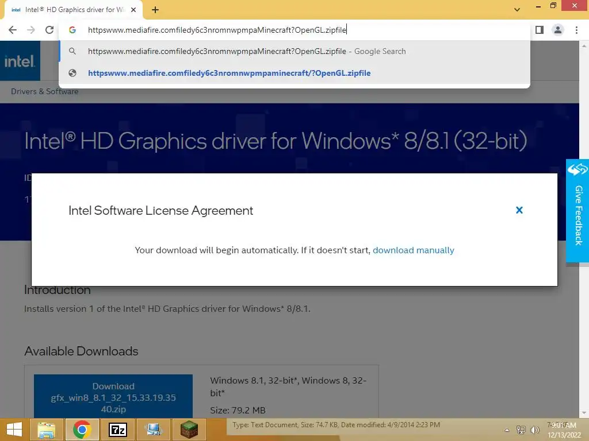Image resolution: width=589 pixels, height=441 pixels.
Task: Click inside the address bar text
Action: click(217, 30)
